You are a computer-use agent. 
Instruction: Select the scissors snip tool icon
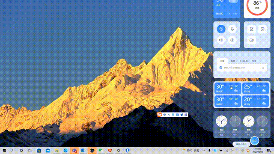click(262, 29)
